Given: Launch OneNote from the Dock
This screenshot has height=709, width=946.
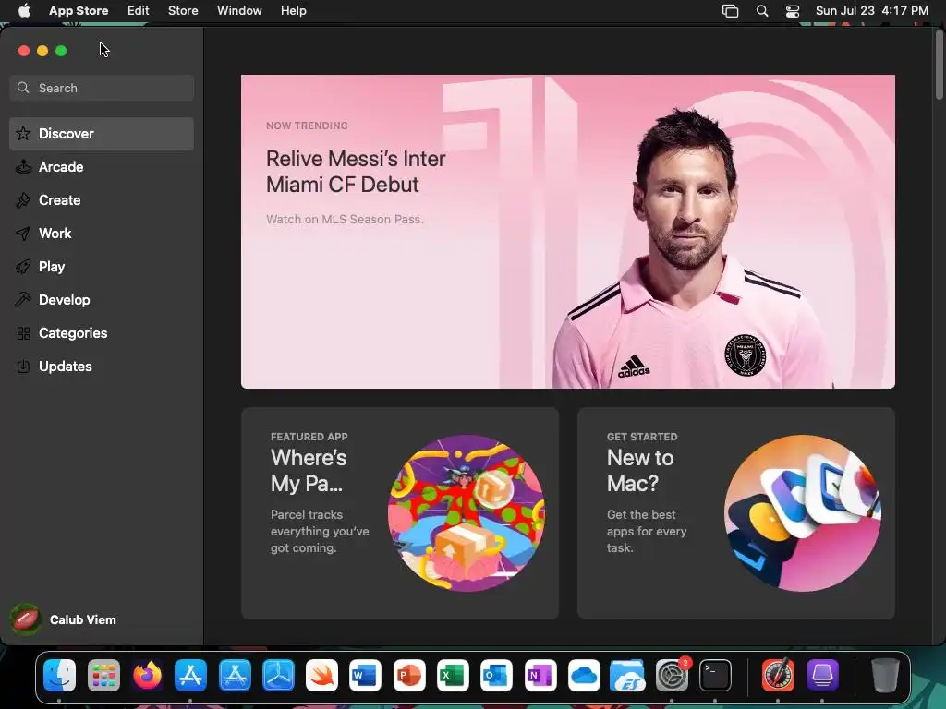Looking at the screenshot, I should tap(540, 675).
